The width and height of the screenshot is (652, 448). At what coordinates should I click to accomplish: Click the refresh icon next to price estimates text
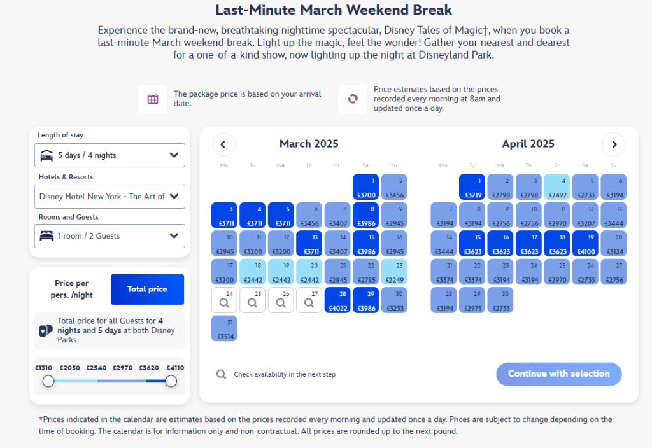click(x=352, y=99)
